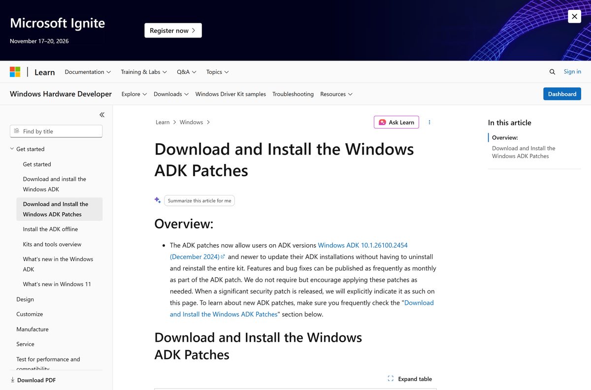
Task: Jump to Download and Install the Windows ADK Patches in right panel
Action: click(524, 152)
